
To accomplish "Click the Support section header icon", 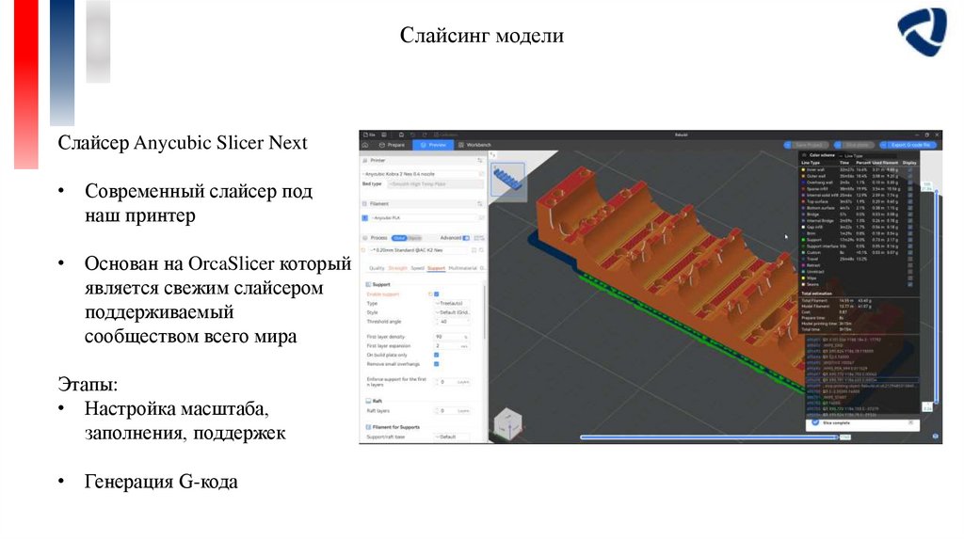I will coord(368,284).
